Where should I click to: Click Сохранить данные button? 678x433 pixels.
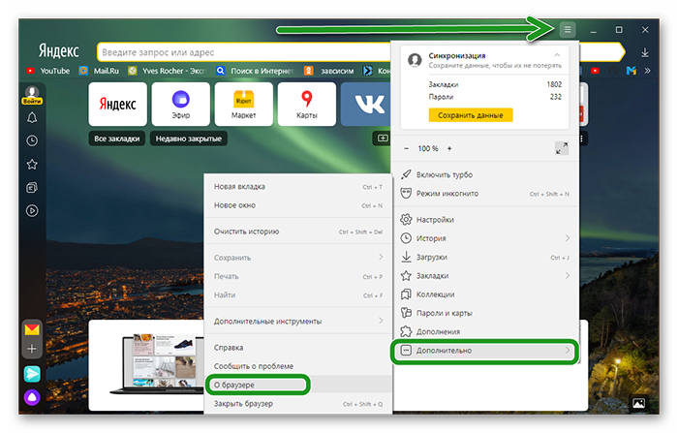click(471, 115)
